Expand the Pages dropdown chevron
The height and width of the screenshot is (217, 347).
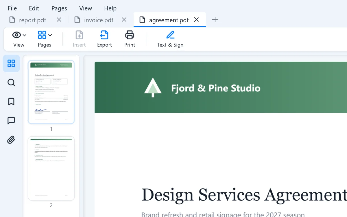point(50,35)
